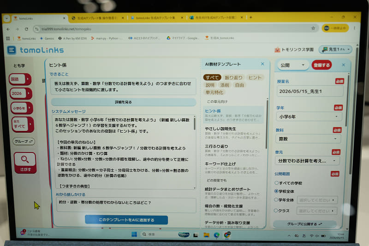
Task: Click the browser back arrow
Action: coord(8,29)
